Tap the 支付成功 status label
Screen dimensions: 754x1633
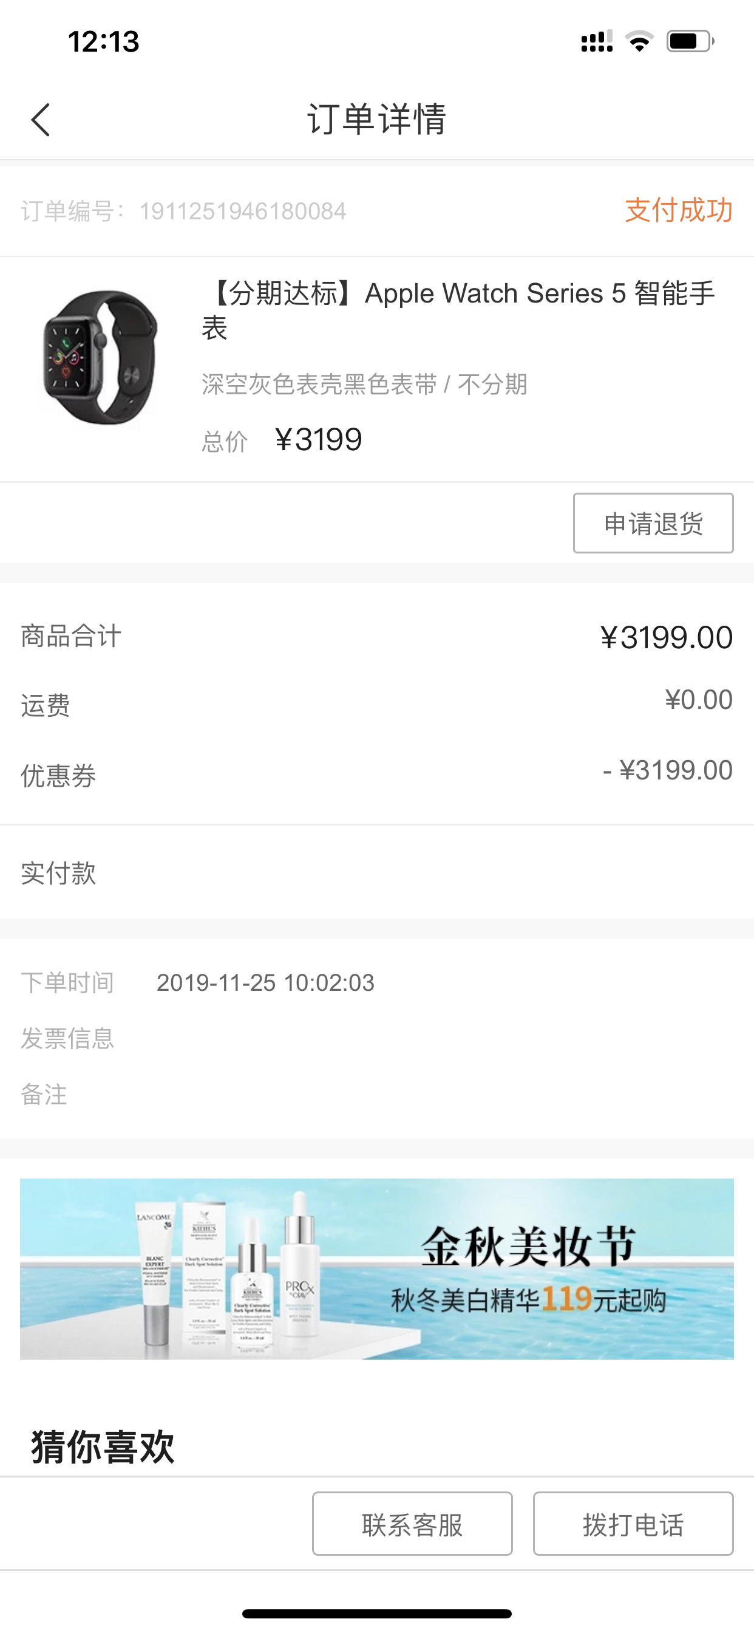679,210
